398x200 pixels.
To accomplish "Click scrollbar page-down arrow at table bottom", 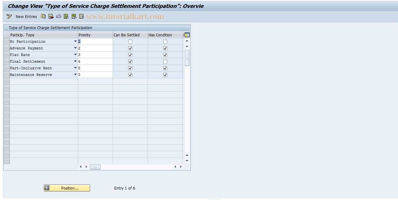I will pos(187,161).
